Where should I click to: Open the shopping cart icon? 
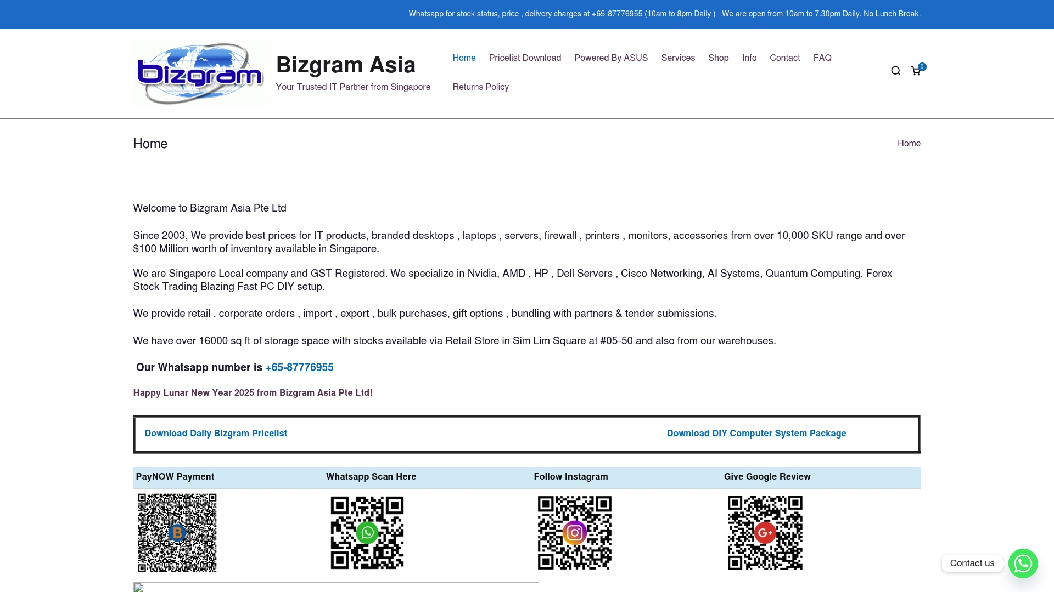(916, 71)
